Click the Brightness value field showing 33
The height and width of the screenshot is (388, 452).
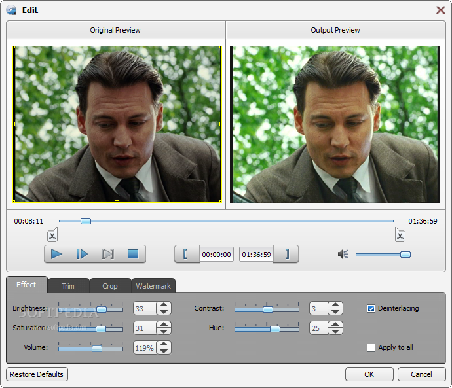145,309
